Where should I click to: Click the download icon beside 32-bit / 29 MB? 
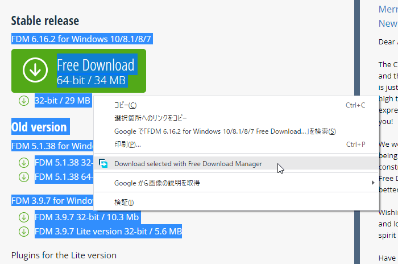tap(24, 101)
